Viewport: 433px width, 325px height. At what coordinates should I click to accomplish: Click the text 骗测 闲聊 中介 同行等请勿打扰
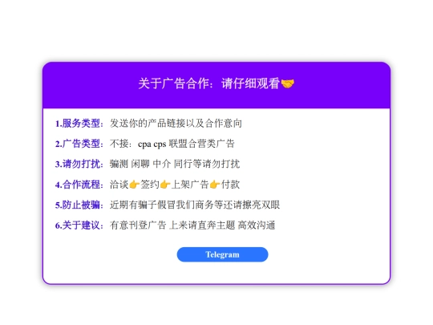coord(175,164)
